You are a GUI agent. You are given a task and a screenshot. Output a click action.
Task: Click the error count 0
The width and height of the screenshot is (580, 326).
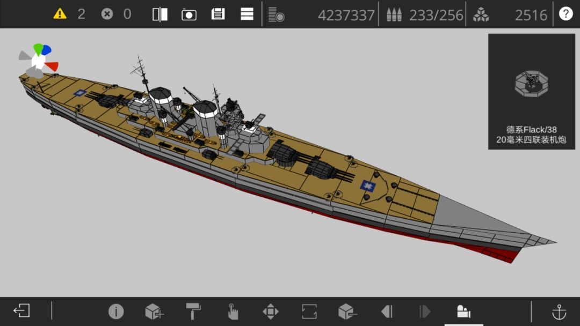127,14
